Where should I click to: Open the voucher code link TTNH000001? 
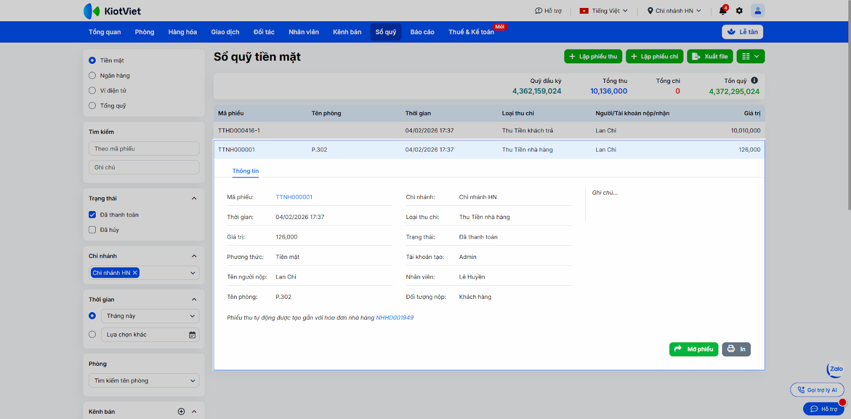click(294, 197)
